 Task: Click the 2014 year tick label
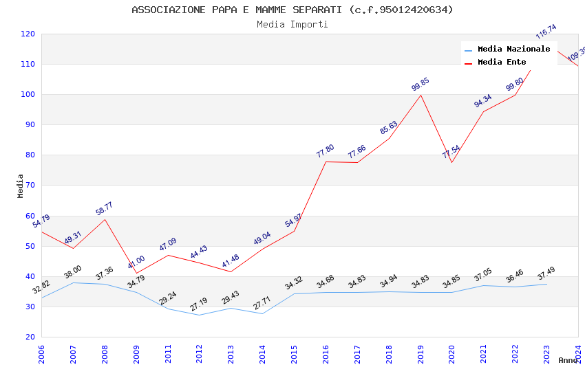262,354
